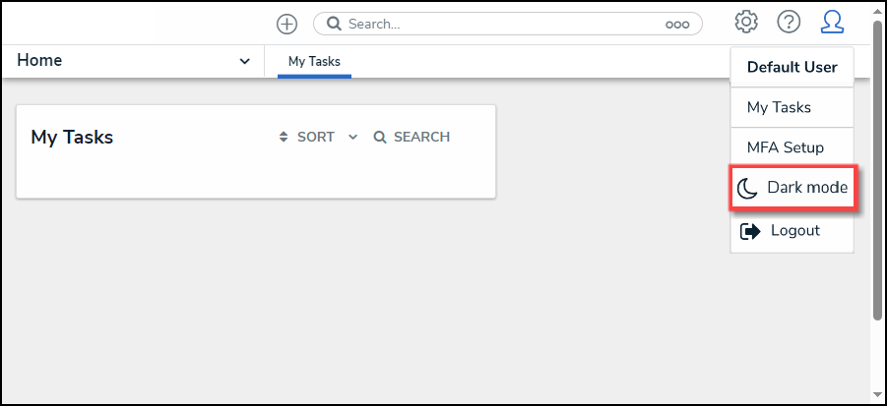Click the scrollbar down arrow
This screenshot has width=887, height=406.
click(x=877, y=395)
